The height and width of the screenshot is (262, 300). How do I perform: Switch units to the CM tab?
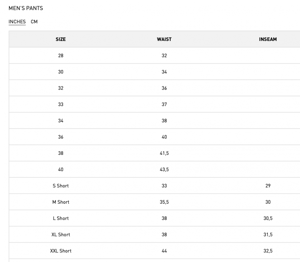point(34,22)
